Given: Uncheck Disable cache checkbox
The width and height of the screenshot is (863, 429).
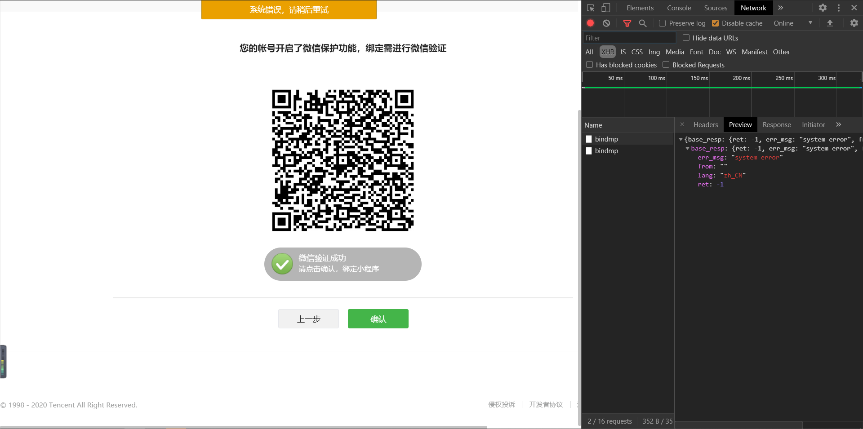Looking at the screenshot, I should [x=715, y=23].
